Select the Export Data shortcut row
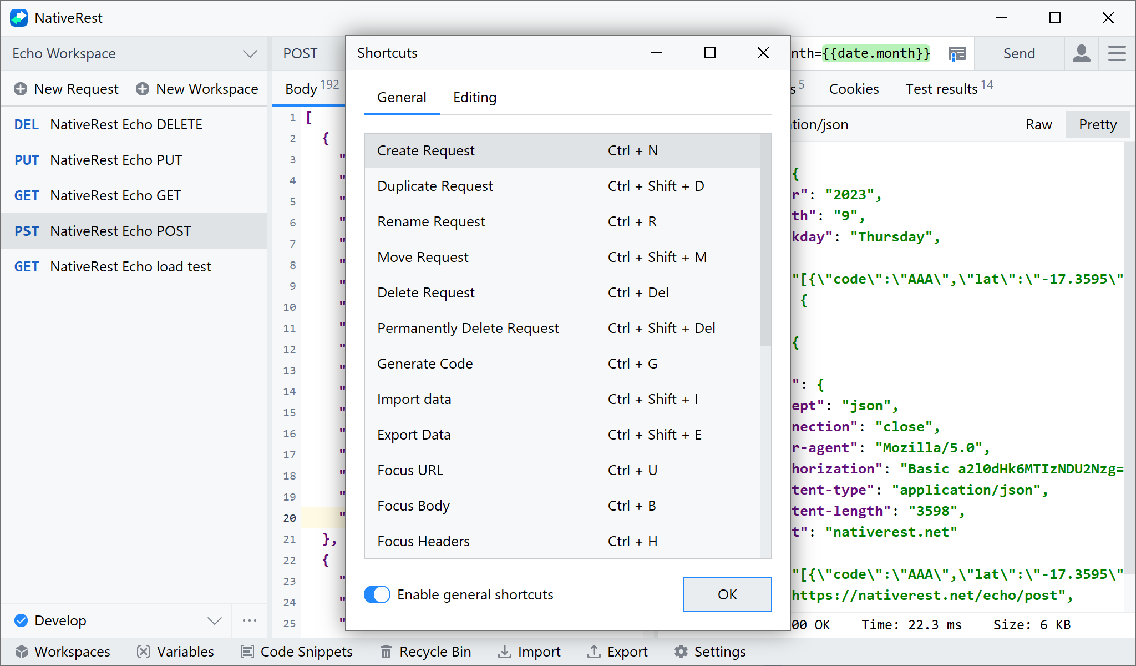This screenshot has height=666, width=1136. click(562, 435)
